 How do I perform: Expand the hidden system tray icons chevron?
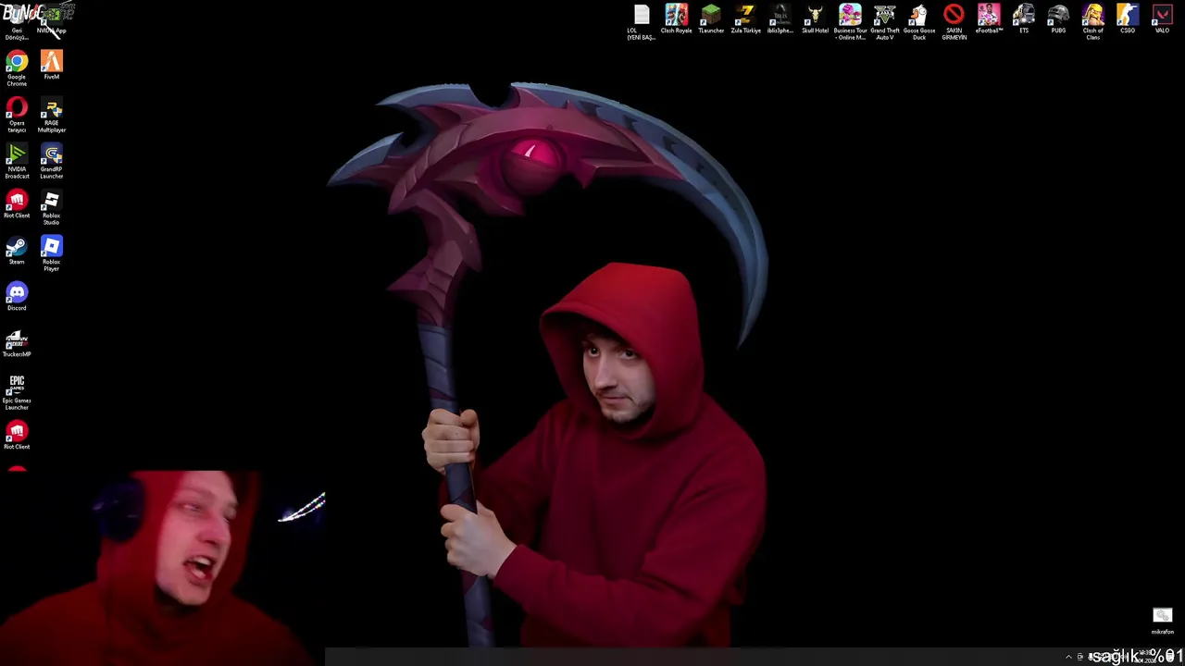tap(1068, 657)
